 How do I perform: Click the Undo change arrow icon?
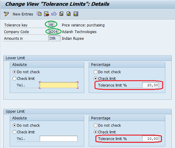tap(54, 14)
